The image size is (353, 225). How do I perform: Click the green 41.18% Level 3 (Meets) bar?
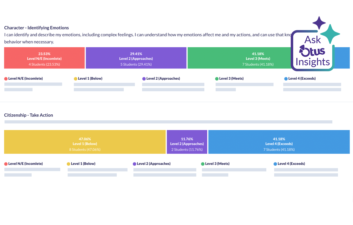(258, 58)
